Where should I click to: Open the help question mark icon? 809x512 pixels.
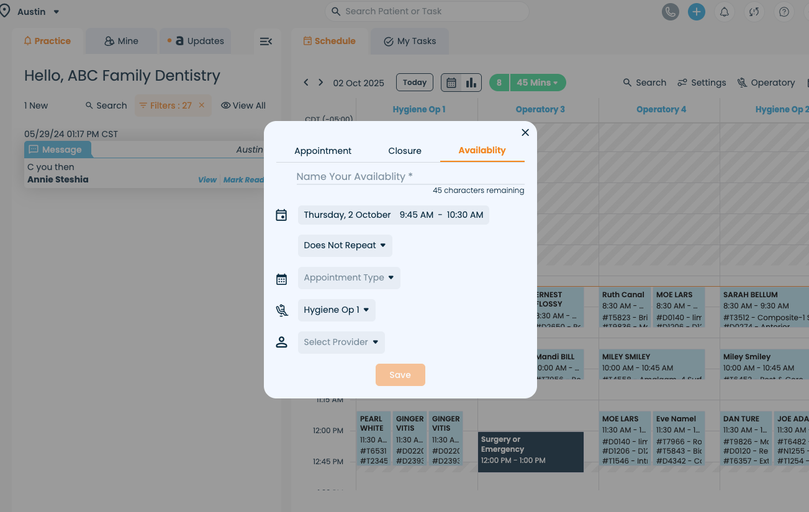click(784, 12)
